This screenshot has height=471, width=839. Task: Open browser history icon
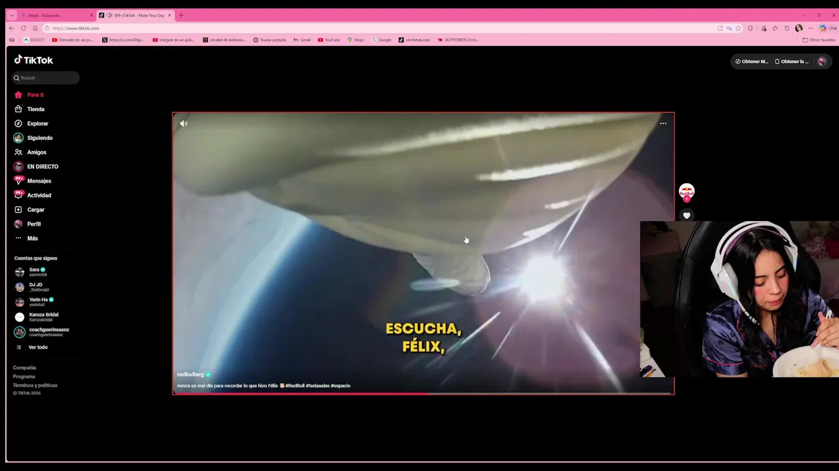787,28
